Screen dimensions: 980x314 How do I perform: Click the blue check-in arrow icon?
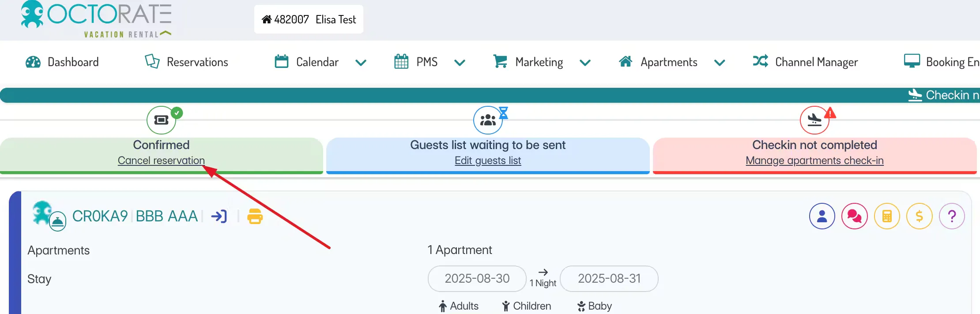[x=219, y=216]
